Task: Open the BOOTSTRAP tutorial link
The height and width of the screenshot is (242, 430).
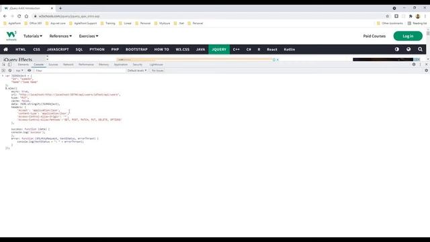Action: (136, 49)
